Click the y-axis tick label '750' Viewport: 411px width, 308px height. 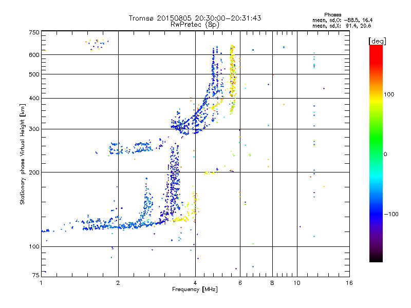pos(34,32)
